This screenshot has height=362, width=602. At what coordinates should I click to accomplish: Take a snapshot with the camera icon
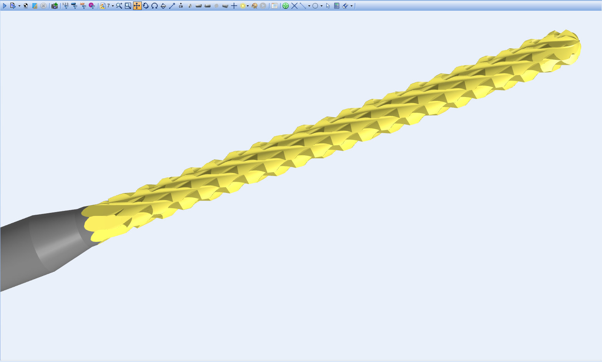[55, 6]
